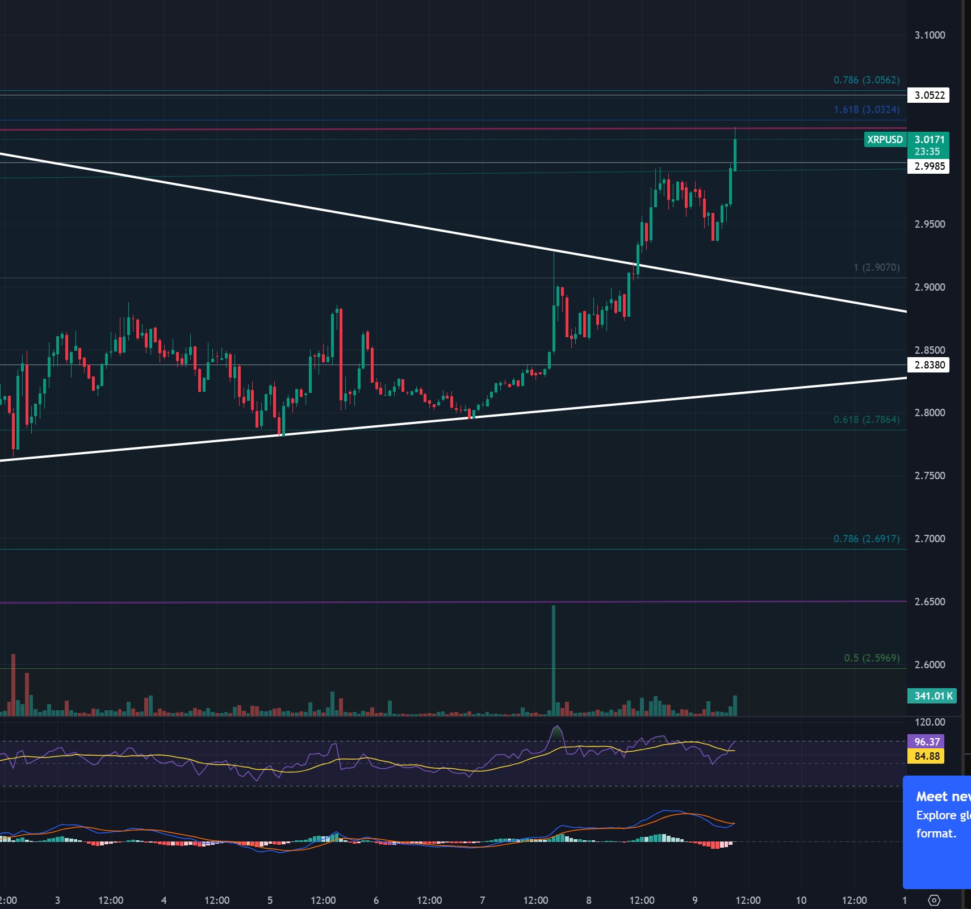Select Fibonacci label 0.786 (3.0562)
Screen dimensions: 971x909
click(867, 80)
